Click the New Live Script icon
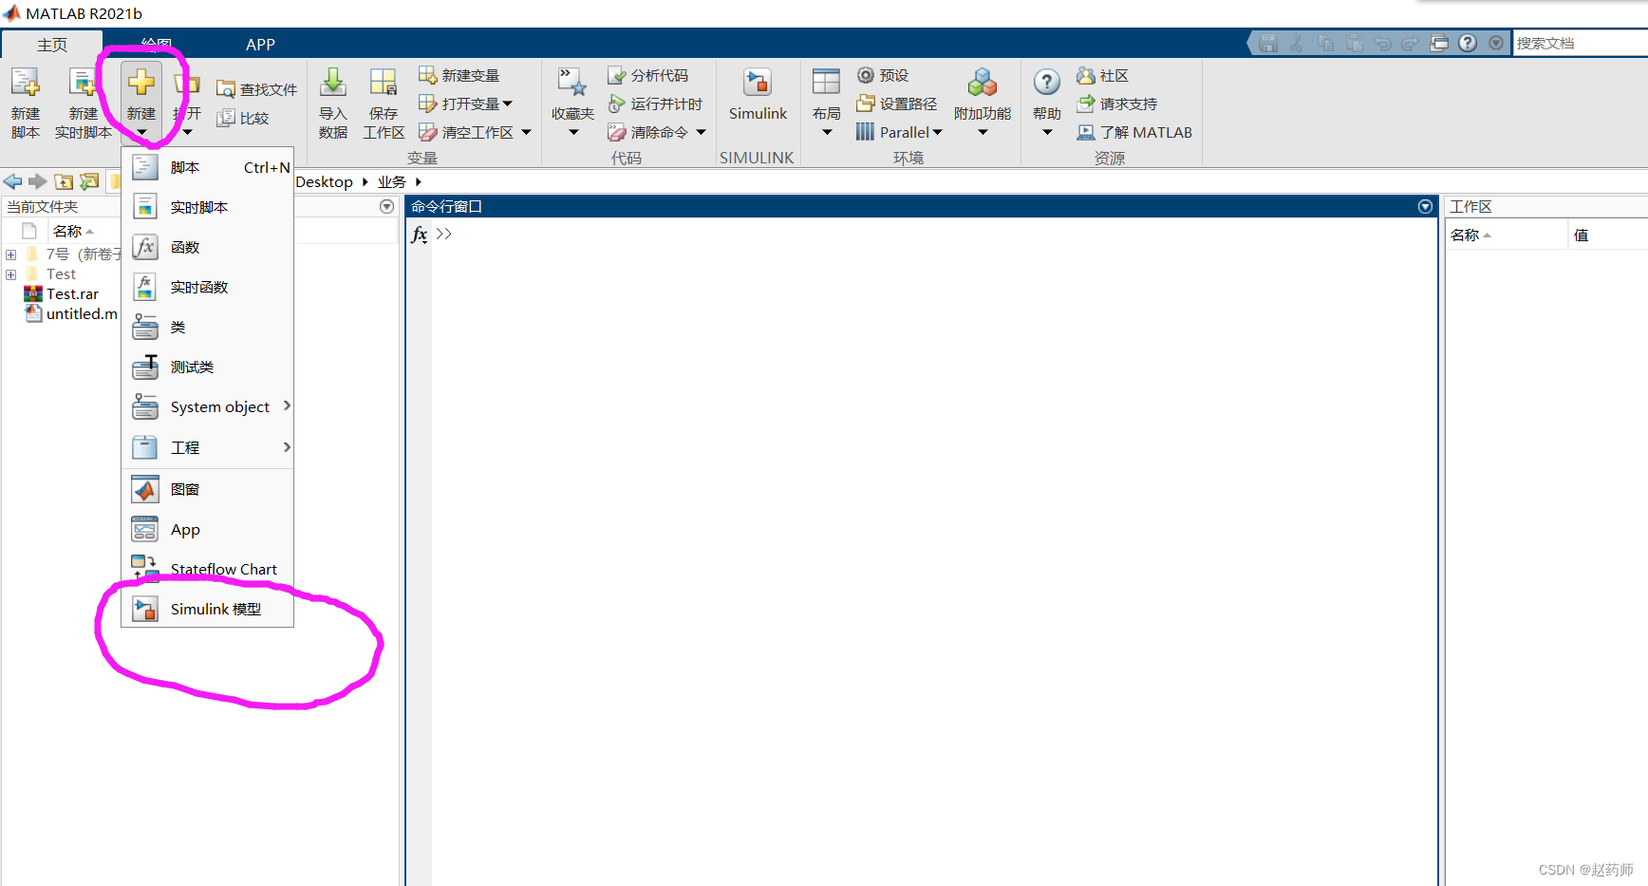The height and width of the screenshot is (886, 1648). pyautogui.click(x=83, y=84)
